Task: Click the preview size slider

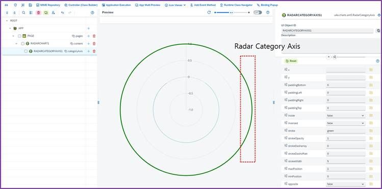Action: click(232, 12)
